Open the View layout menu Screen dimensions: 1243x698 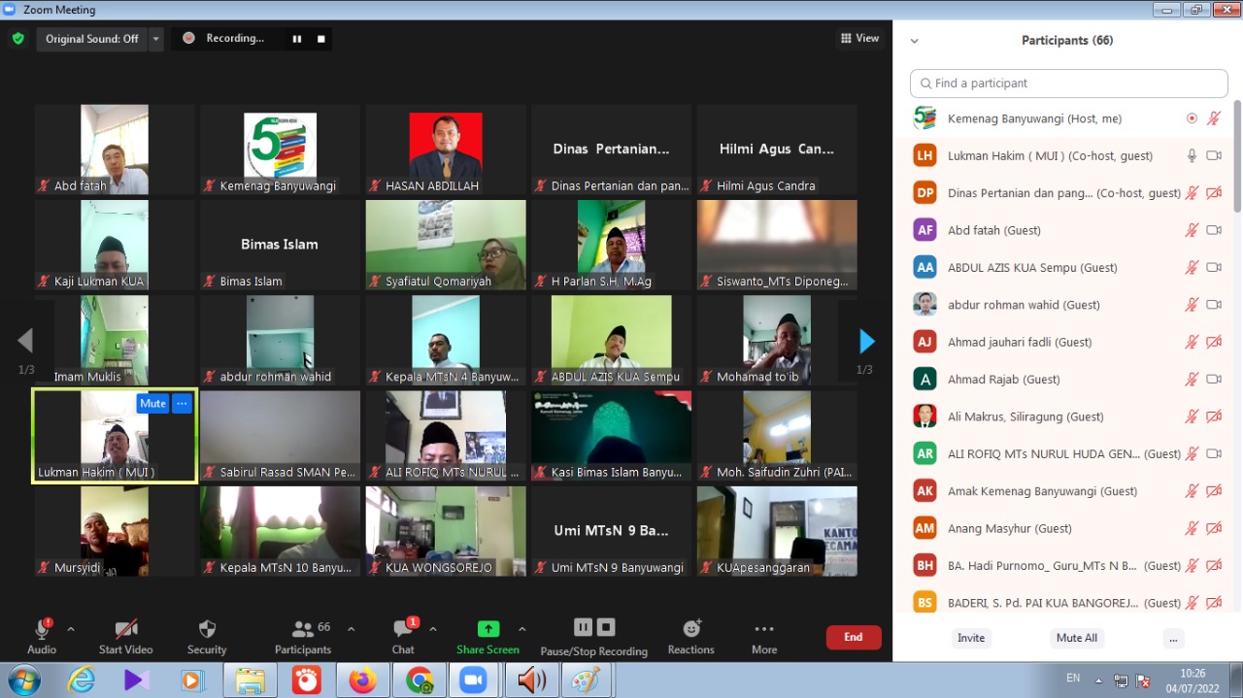pos(859,39)
